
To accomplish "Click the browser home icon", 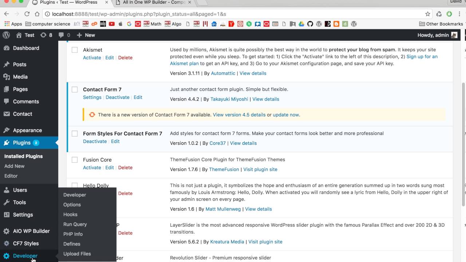I will point(37,14).
